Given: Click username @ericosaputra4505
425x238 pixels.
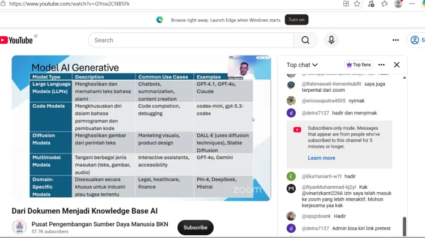Looking at the screenshot, I should [x=324, y=101].
